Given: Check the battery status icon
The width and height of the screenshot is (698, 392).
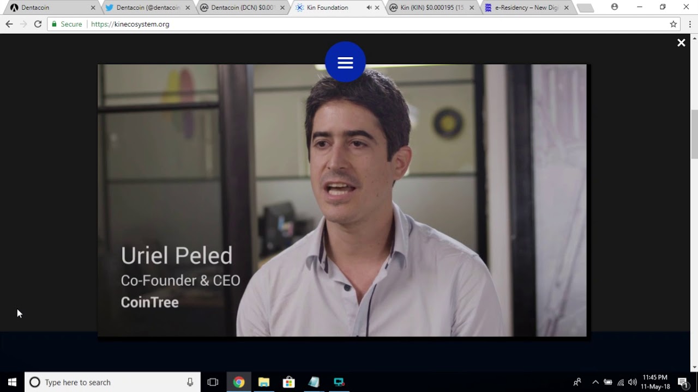Looking at the screenshot, I should 607,382.
